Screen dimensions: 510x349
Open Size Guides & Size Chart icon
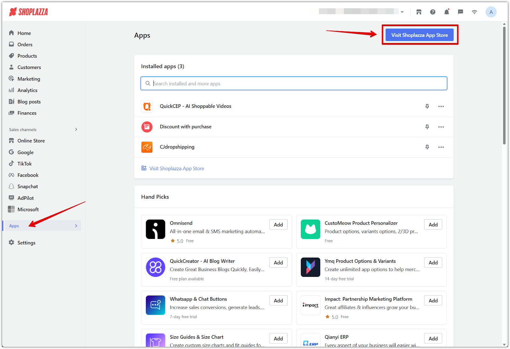[x=156, y=340]
